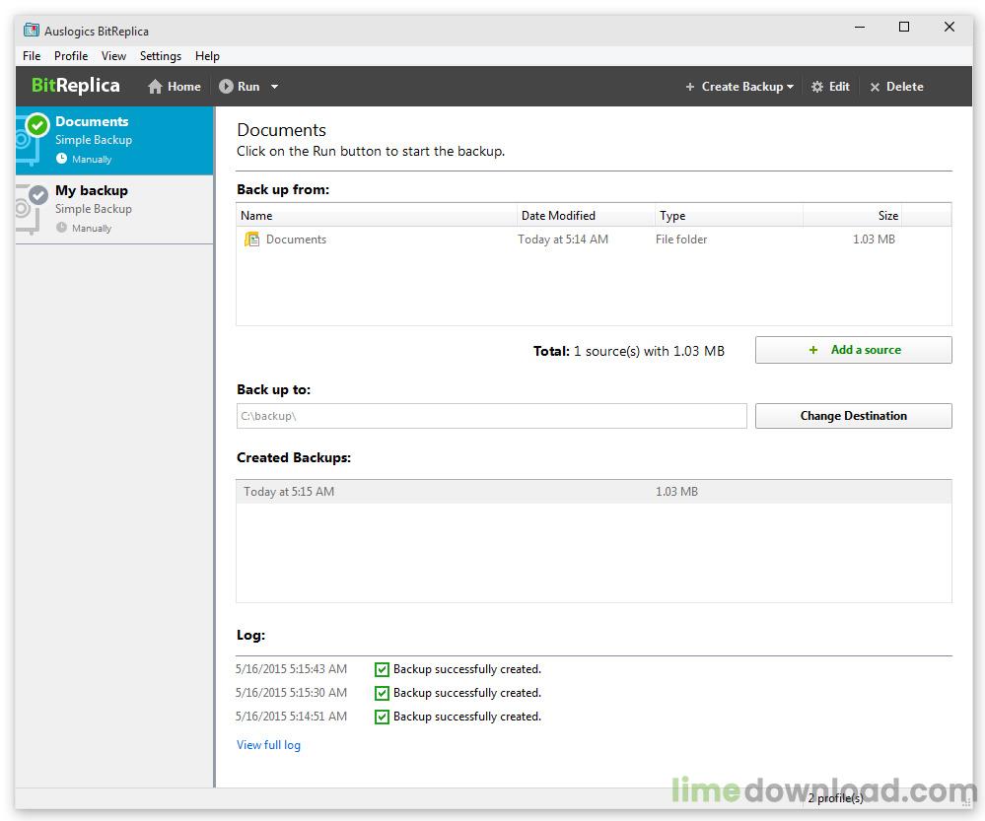
Task: Click the Run play icon
Action: point(226,87)
